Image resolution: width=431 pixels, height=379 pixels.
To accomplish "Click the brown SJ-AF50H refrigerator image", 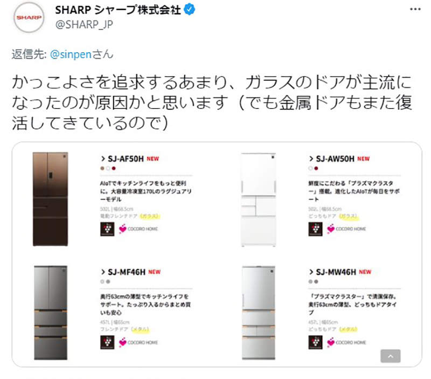I will coord(50,199).
